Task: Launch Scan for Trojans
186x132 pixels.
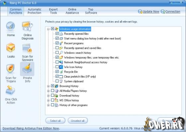Action: (11, 69)
